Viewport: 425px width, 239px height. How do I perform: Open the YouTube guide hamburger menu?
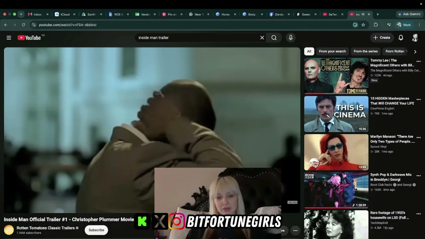click(x=9, y=38)
